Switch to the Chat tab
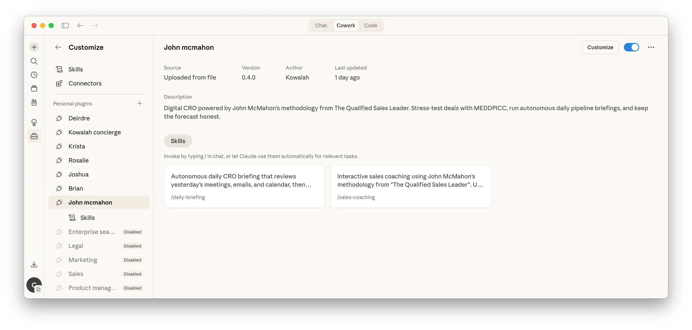The image size is (692, 330). pyautogui.click(x=320, y=25)
